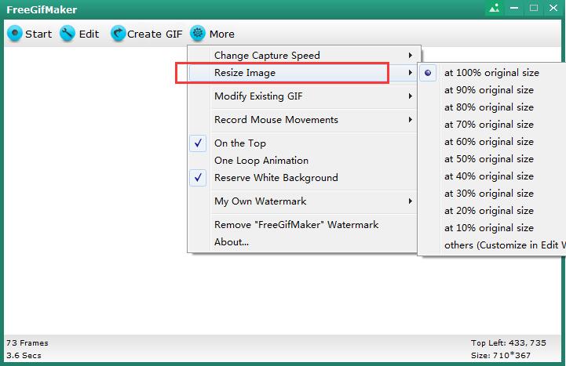Viewport: 566px width, 366px height.
Task: Choose at 80% original size
Action: coord(489,107)
